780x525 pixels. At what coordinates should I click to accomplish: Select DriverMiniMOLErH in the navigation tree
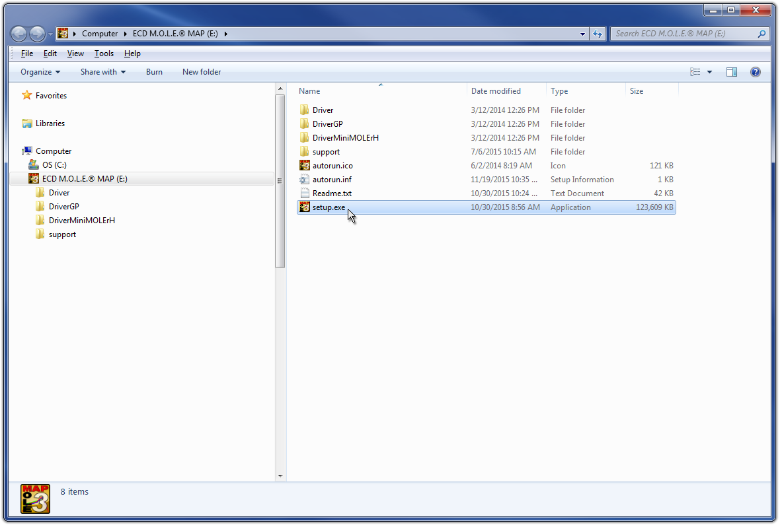tap(81, 221)
